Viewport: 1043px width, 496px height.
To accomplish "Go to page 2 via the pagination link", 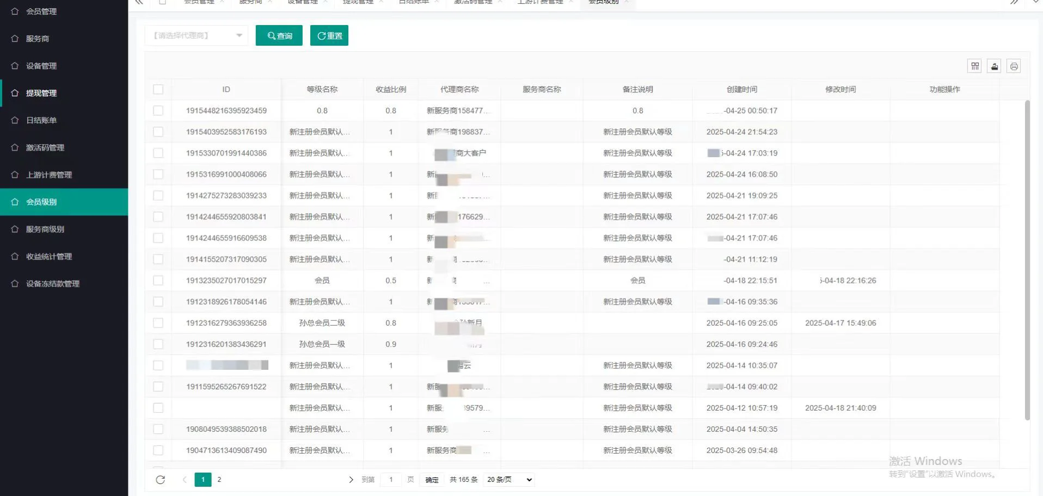I will point(219,480).
